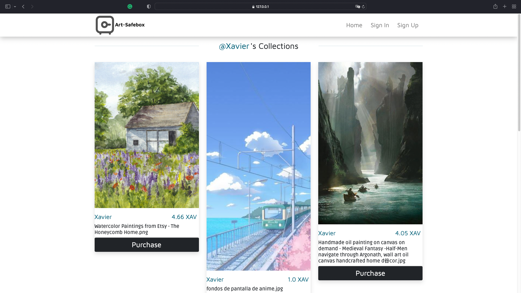
Task: Open the Sign Up page
Action: tap(408, 25)
